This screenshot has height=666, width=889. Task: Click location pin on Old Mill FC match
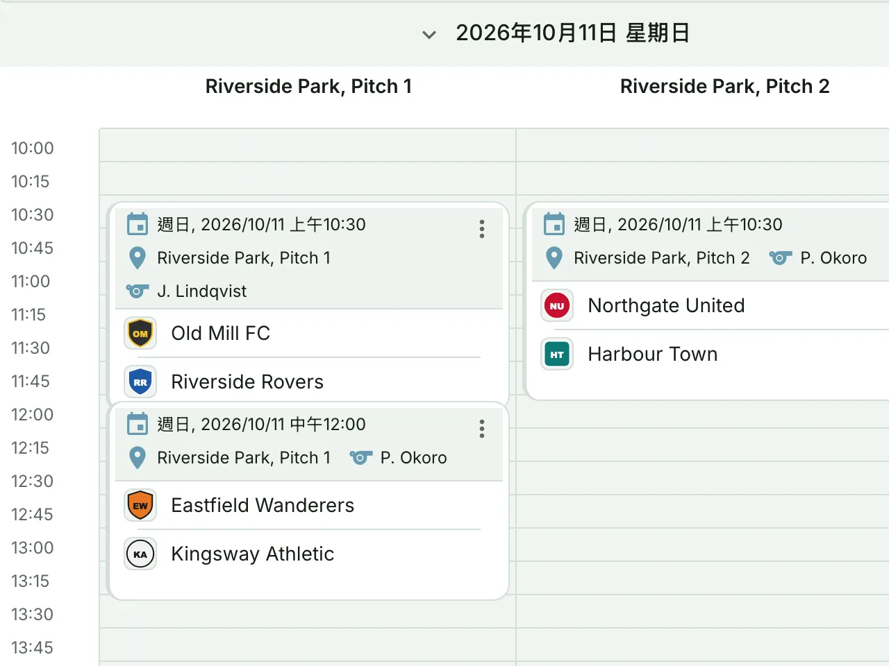coord(138,258)
